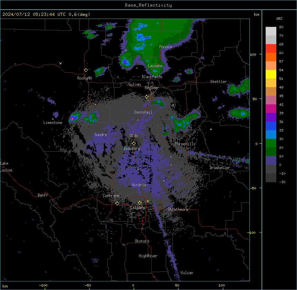Click the 65 dBZ red legend swatch
The height and width of the screenshot is (290, 297).
tap(271, 49)
